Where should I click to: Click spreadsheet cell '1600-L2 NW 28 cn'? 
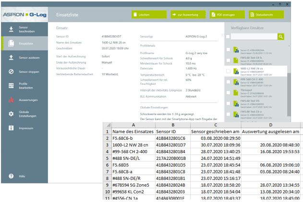click(x=133, y=145)
